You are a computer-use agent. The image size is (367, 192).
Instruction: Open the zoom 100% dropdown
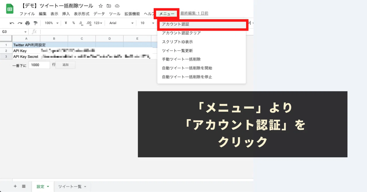pyautogui.click(x=52, y=23)
